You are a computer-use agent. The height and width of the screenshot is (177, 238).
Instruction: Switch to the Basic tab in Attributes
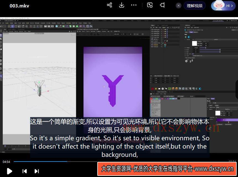coord(187,32)
